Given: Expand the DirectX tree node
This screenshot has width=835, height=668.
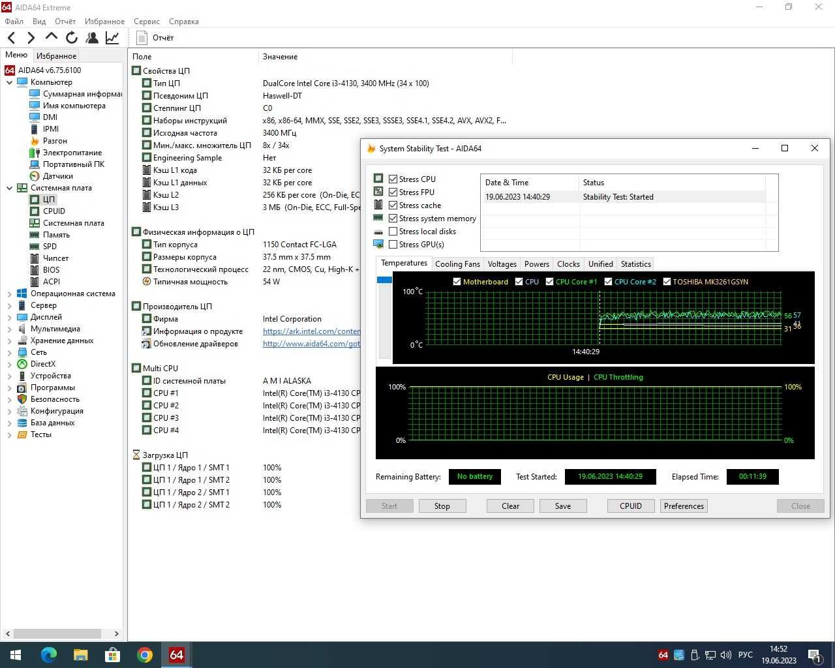Looking at the screenshot, I should point(9,364).
